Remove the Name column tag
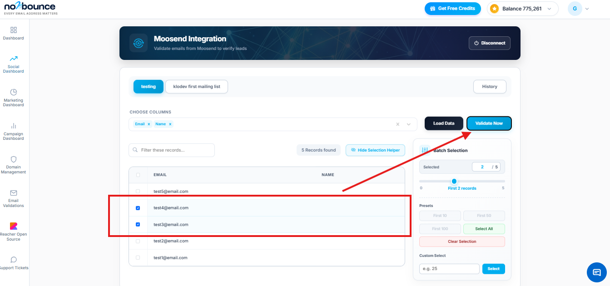The image size is (610, 286). [170, 124]
